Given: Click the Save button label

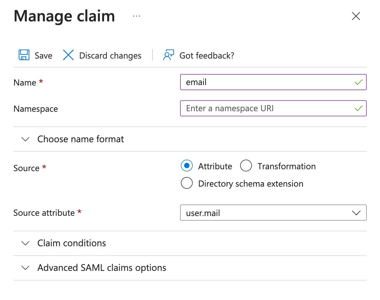Looking at the screenshot, I should pos(43,56).
